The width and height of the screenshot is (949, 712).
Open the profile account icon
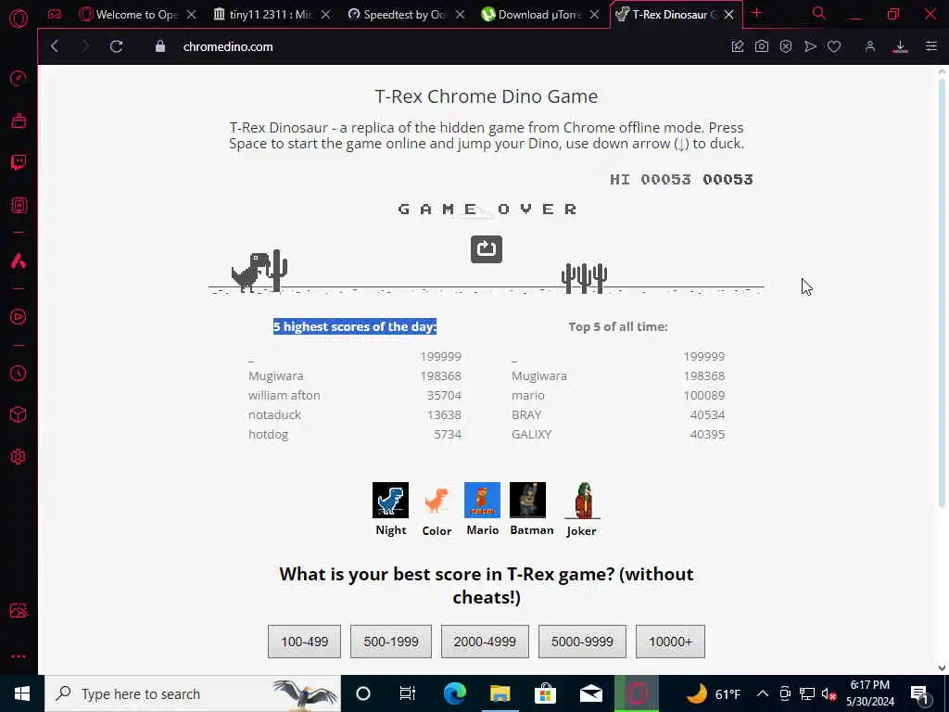869,46
